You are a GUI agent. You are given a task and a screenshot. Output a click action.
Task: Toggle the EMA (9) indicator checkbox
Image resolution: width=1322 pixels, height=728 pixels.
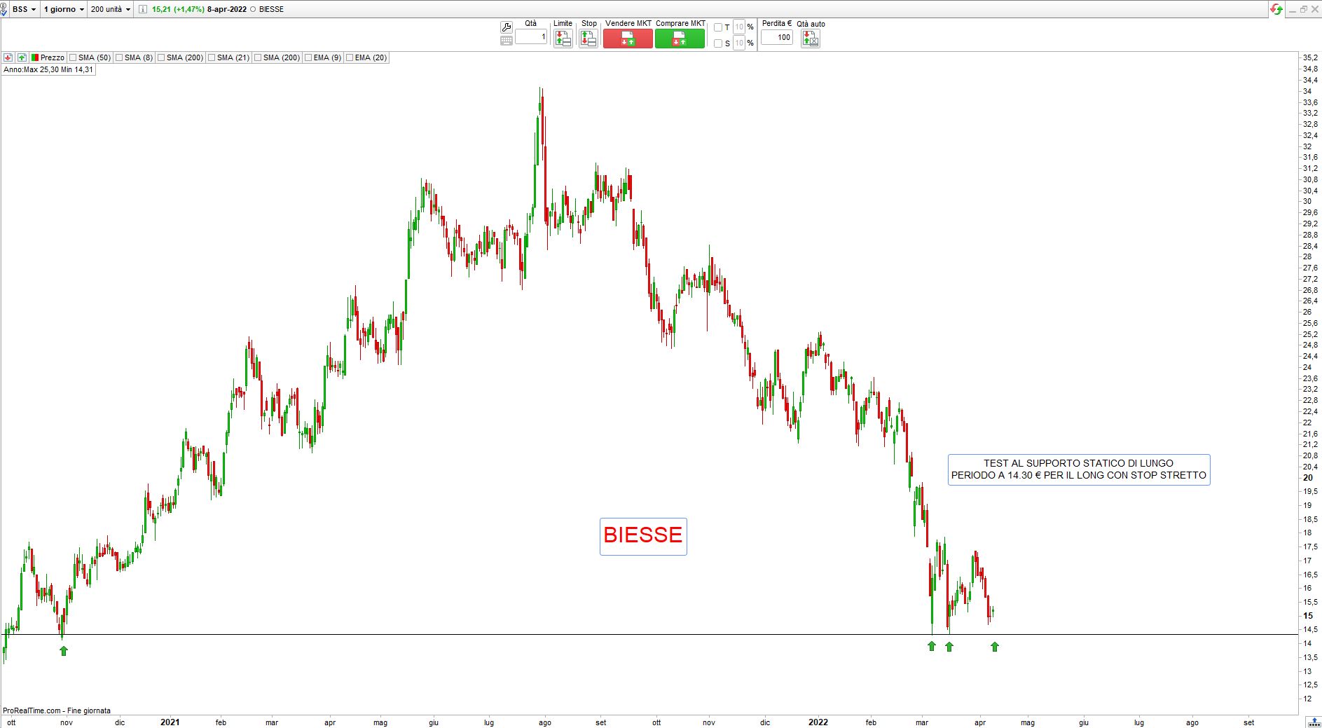[x=308, y=57]
